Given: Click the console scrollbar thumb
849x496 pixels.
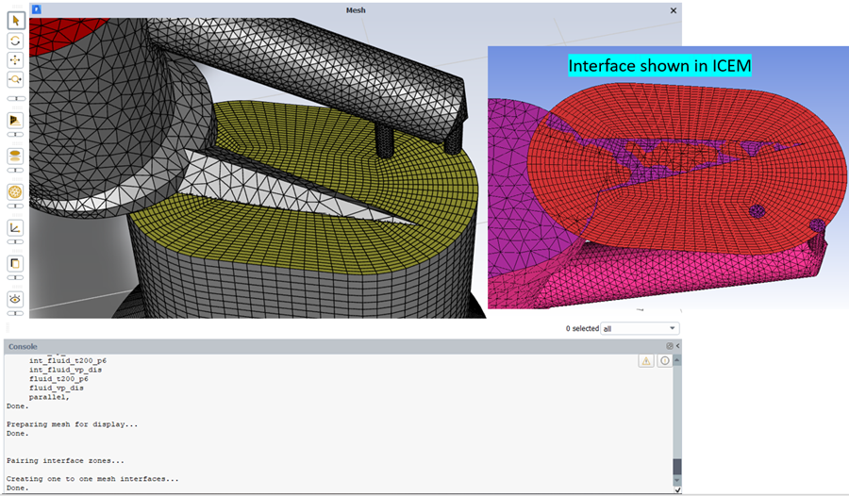Looking at the screenshot, I should tap(676, 467).
